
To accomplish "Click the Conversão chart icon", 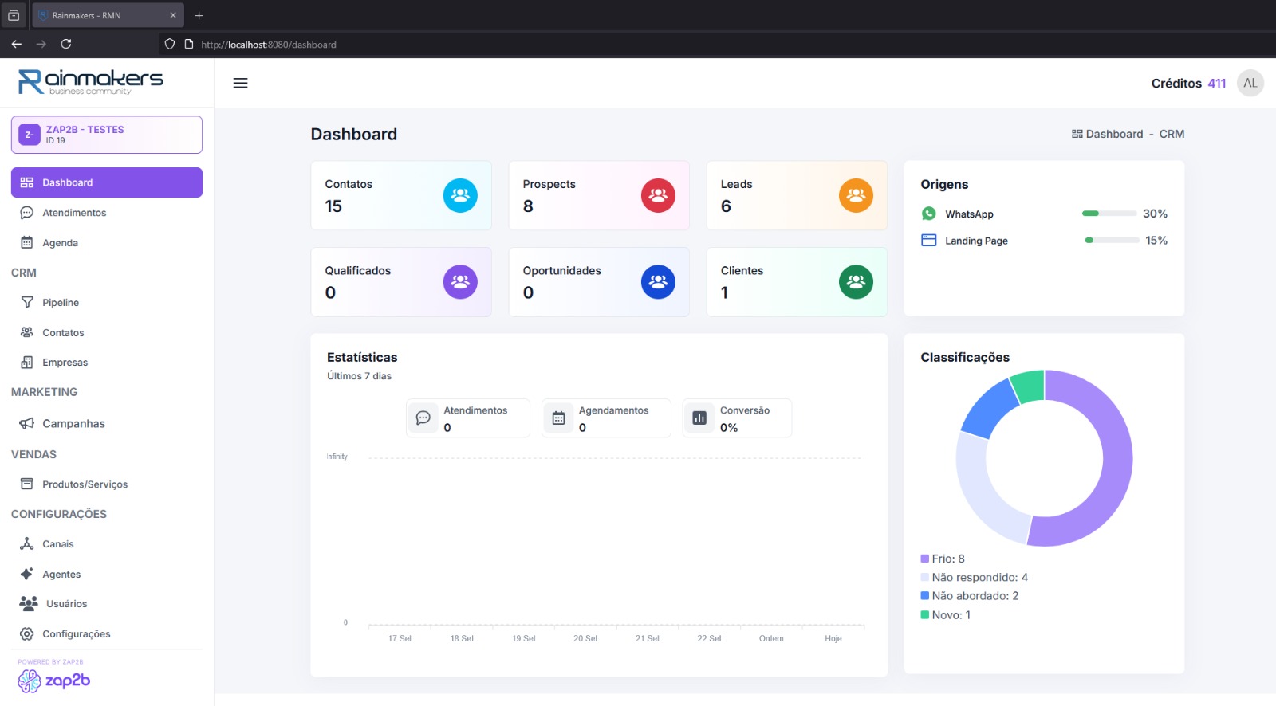I will tap(699, 418).
